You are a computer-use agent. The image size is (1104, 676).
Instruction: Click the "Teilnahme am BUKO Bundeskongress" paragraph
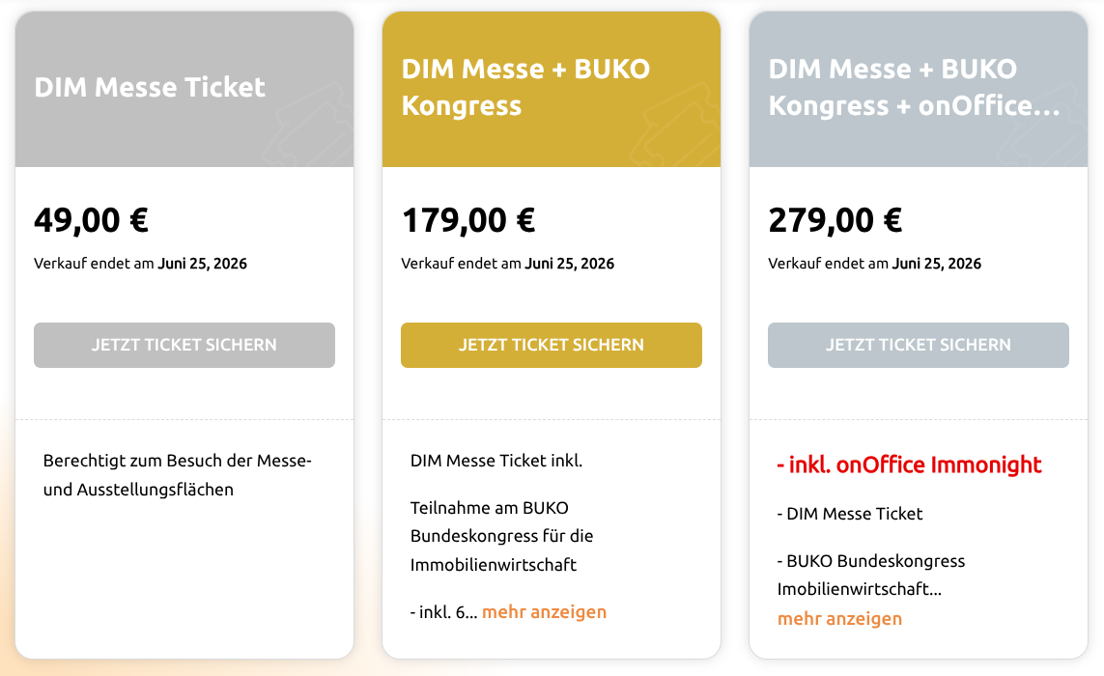click(501, 536)
